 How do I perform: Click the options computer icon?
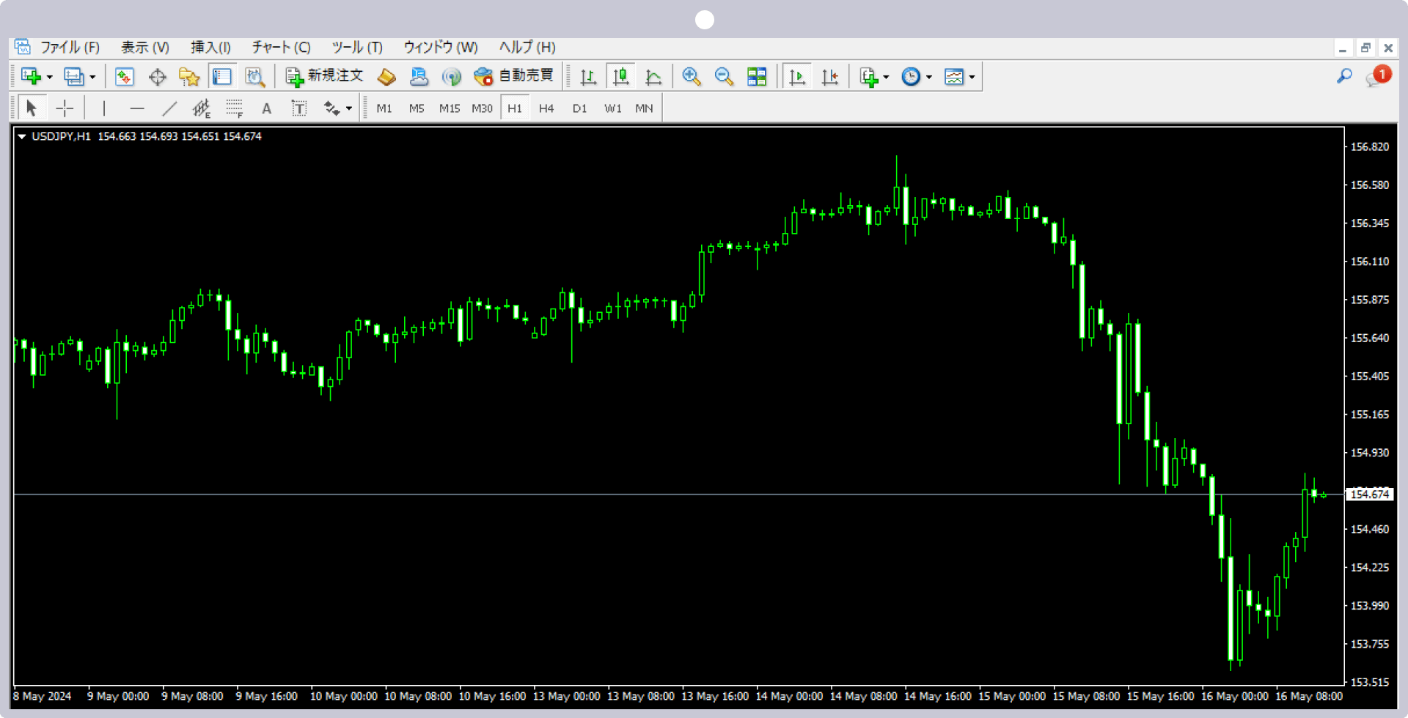coord(419,76)
